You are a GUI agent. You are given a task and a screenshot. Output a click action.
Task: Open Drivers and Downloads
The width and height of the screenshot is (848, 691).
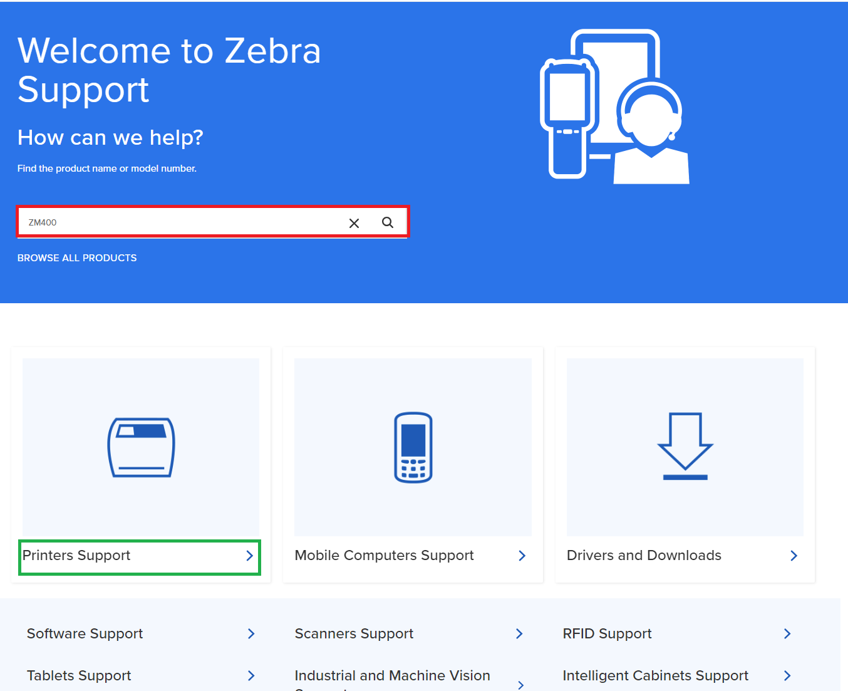[644, 556]
